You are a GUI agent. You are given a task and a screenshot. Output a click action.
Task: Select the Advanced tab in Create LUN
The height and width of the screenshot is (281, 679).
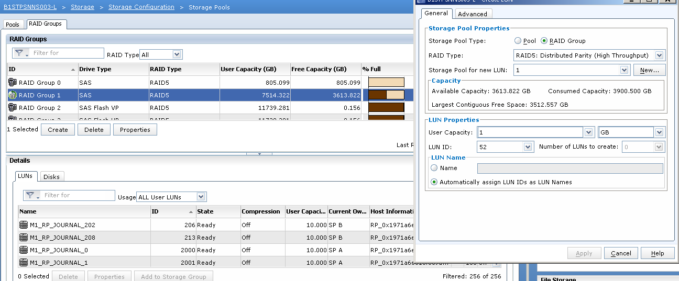click(x=473, y=14)
